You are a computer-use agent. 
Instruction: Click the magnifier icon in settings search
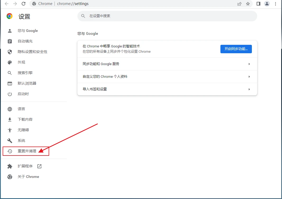coord(83,16)
